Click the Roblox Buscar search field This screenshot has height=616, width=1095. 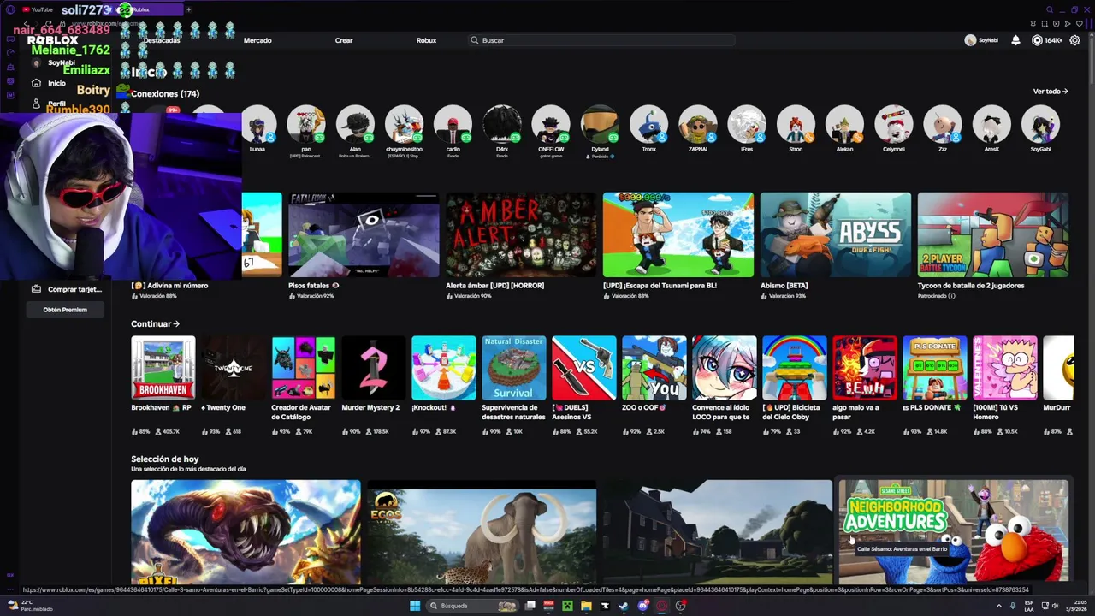(602, 40)
